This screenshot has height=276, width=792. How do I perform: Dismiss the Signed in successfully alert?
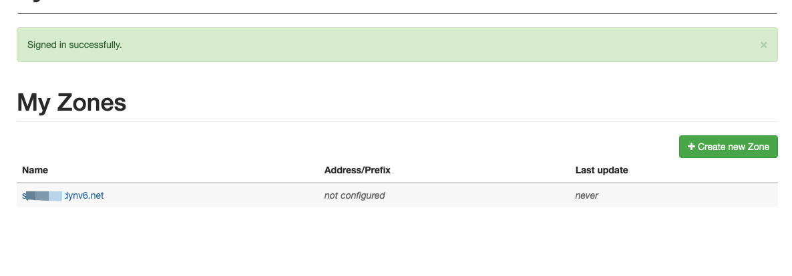tap(763, 45)
